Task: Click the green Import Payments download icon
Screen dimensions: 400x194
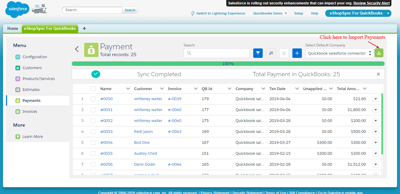Action: click(x=379, y=53)
